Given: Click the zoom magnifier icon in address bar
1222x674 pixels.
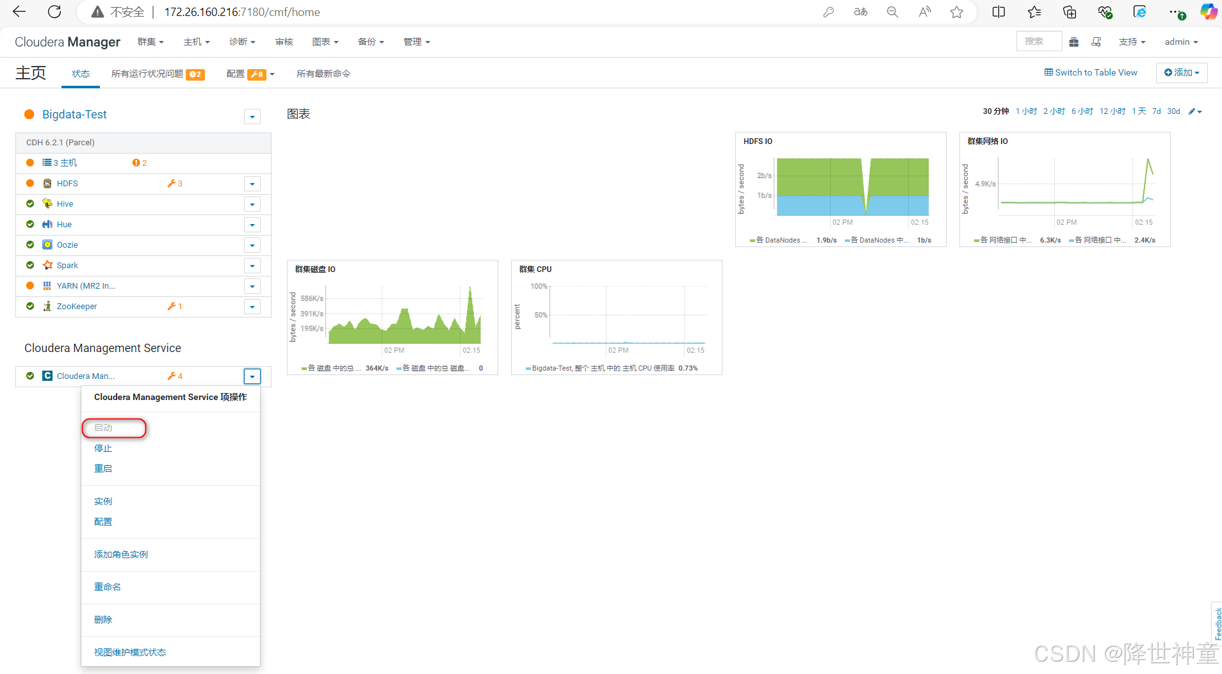Looking at the screenshot, I should [x=892, y=12].
